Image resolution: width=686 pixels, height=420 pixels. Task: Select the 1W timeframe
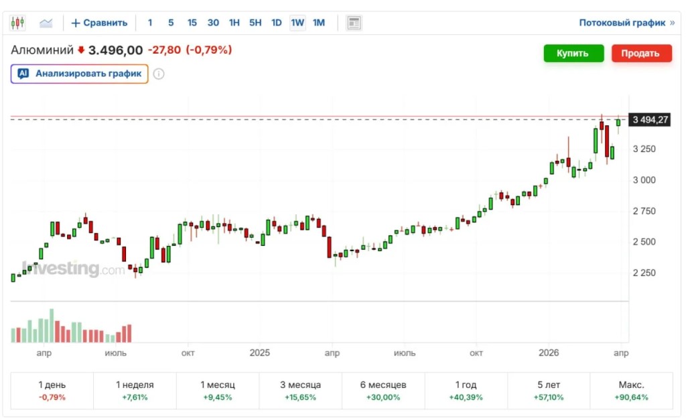click(x=297, y=23)
